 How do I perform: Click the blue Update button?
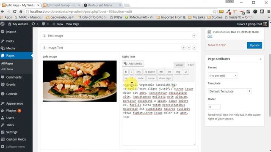click(x=254, y=45)
